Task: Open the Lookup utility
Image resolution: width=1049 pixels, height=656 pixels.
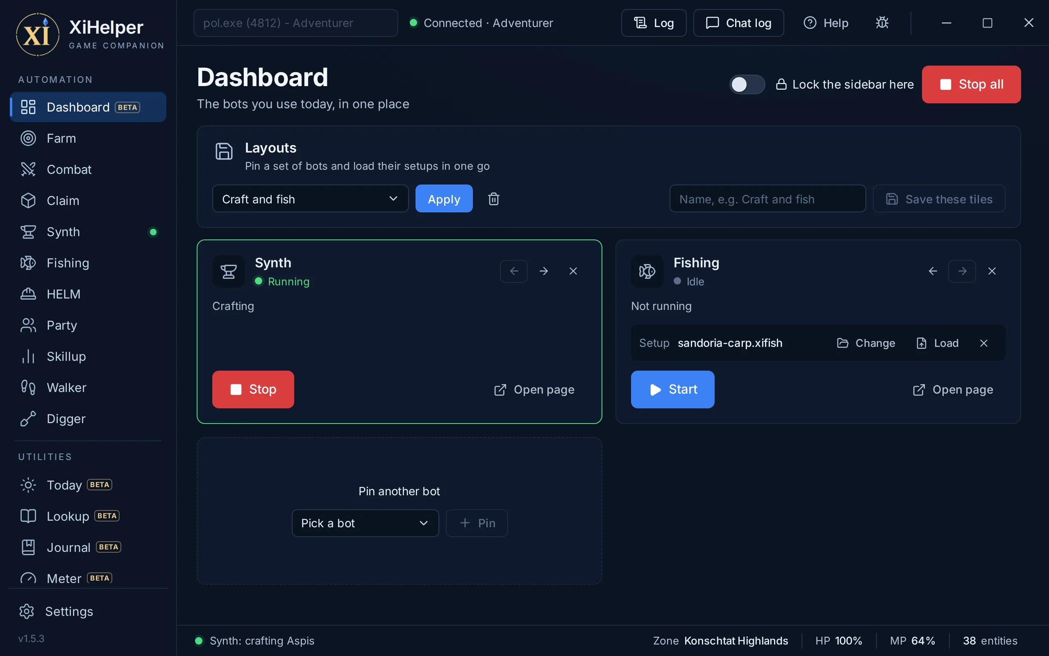Action: [x=88, y=516]
